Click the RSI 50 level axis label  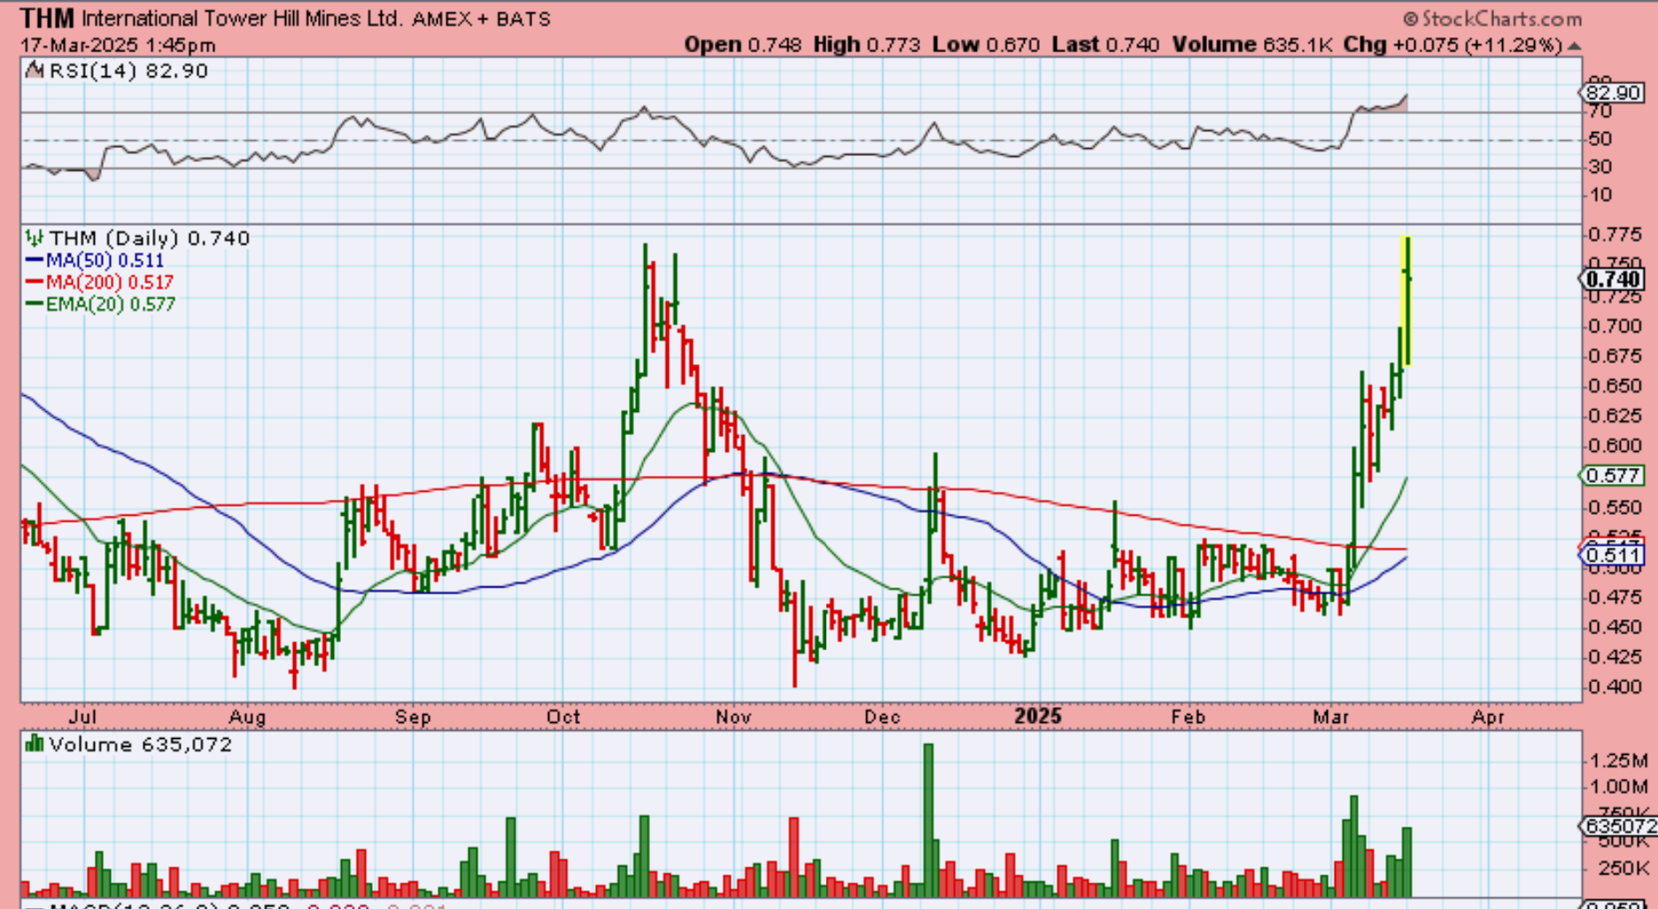click(1600, 139)
